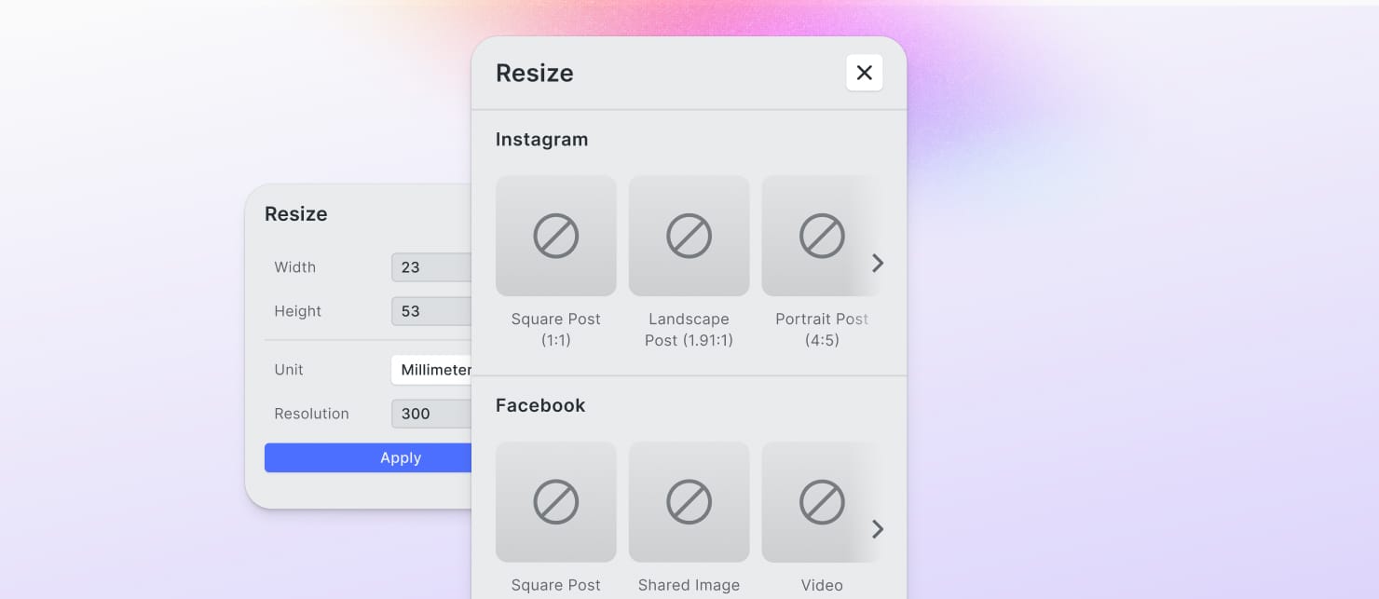
Task: Click the 'Width' label in small Resize panel
Action: [x=294, y=267]
